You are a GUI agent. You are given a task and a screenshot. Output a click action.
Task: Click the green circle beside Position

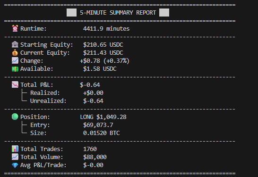coord(15,117)
